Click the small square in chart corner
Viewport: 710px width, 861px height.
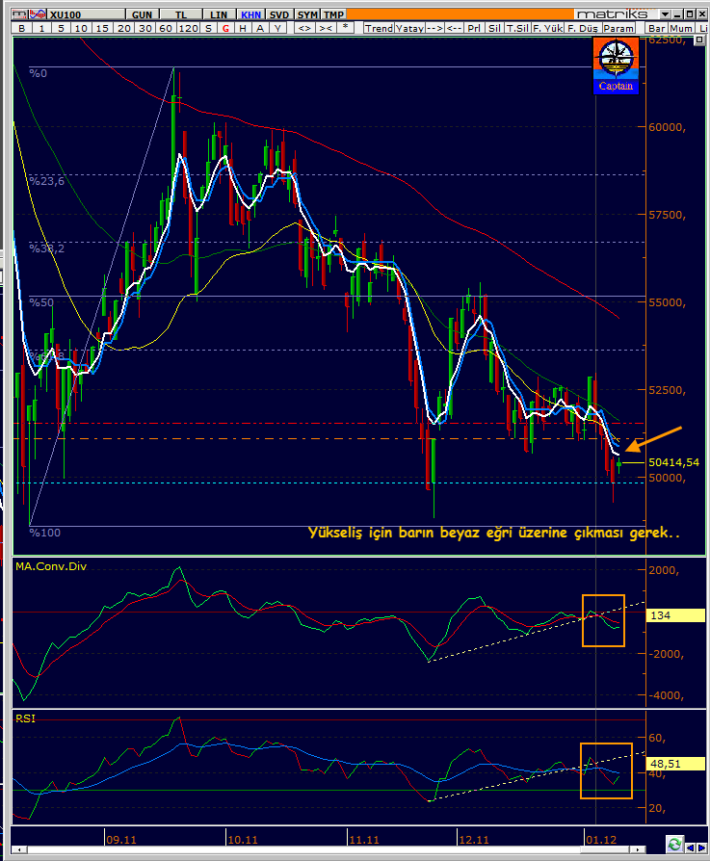tap(699, 39)
